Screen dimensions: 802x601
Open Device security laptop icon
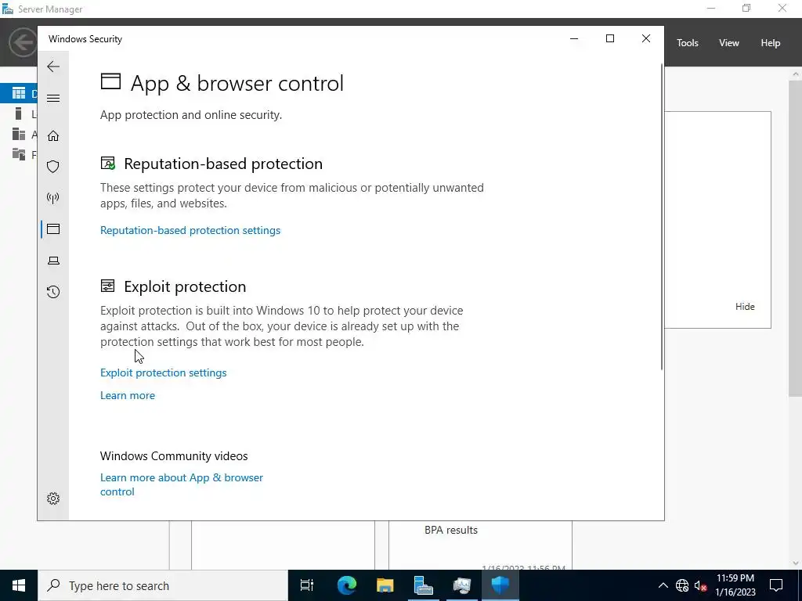click(x=53, y=261)
